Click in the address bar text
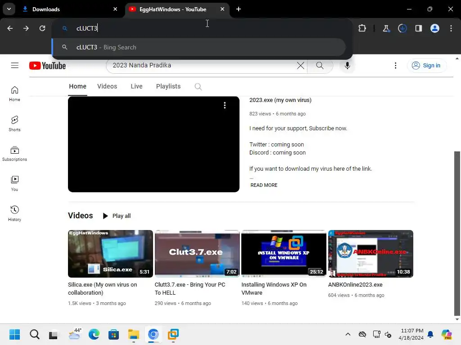This screenshot has width=461, height=345. (x=87, y=28)
